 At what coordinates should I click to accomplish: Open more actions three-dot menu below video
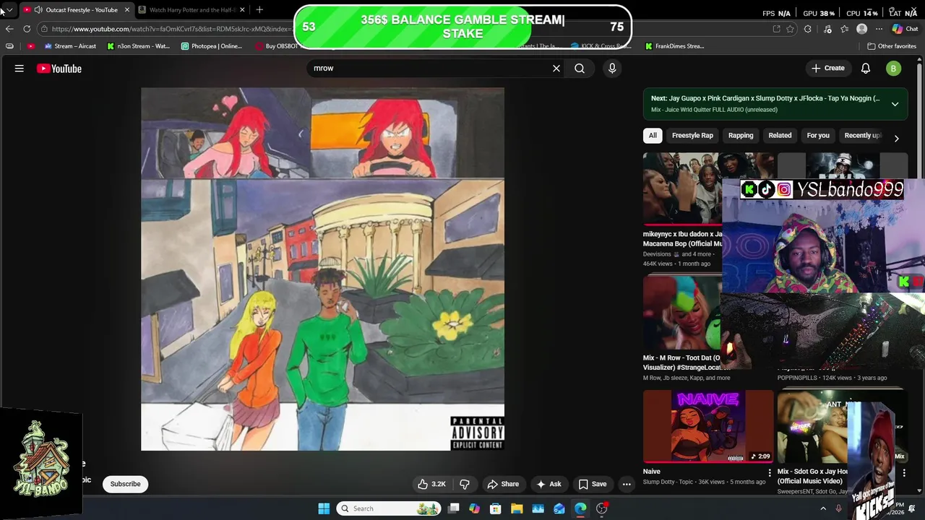click(x=627, y=484)
